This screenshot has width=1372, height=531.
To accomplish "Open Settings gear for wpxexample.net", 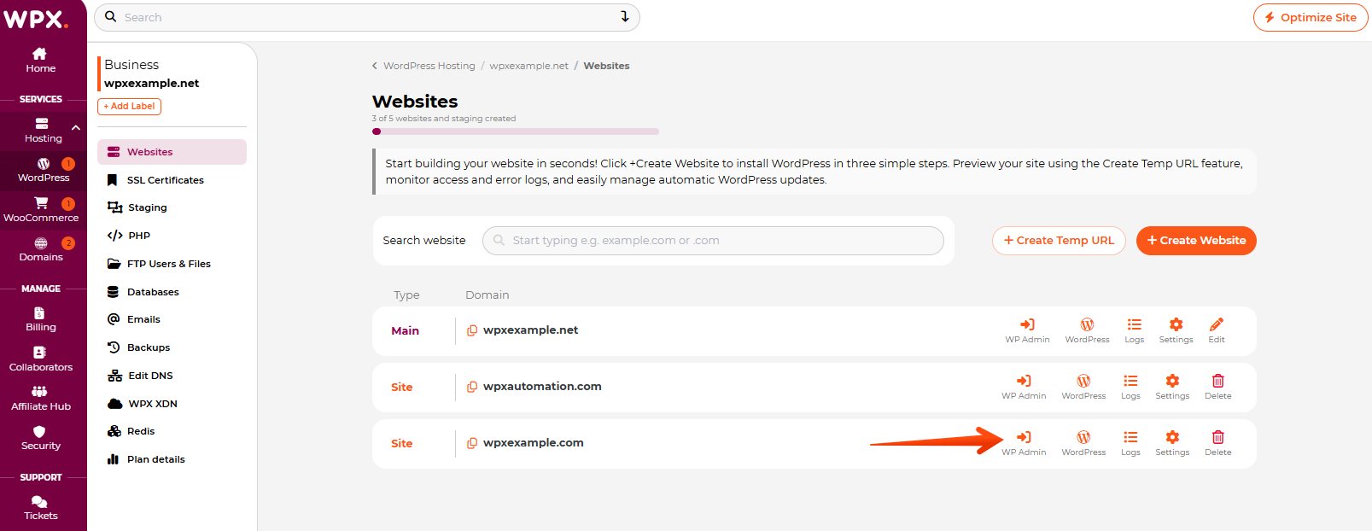I will (1176, 330).
